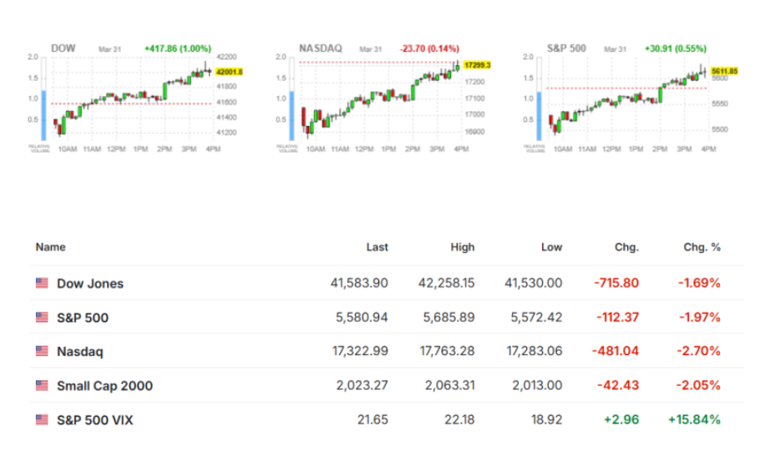The image size is (765, 451).
Task: Click the US flag beside Dow Jones
Action: coord(42,283)
